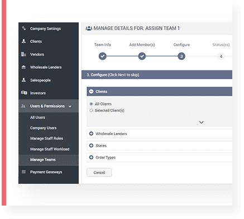Expand the Wholesale Lenders section
Screen dimensions: 244x219
160,134
